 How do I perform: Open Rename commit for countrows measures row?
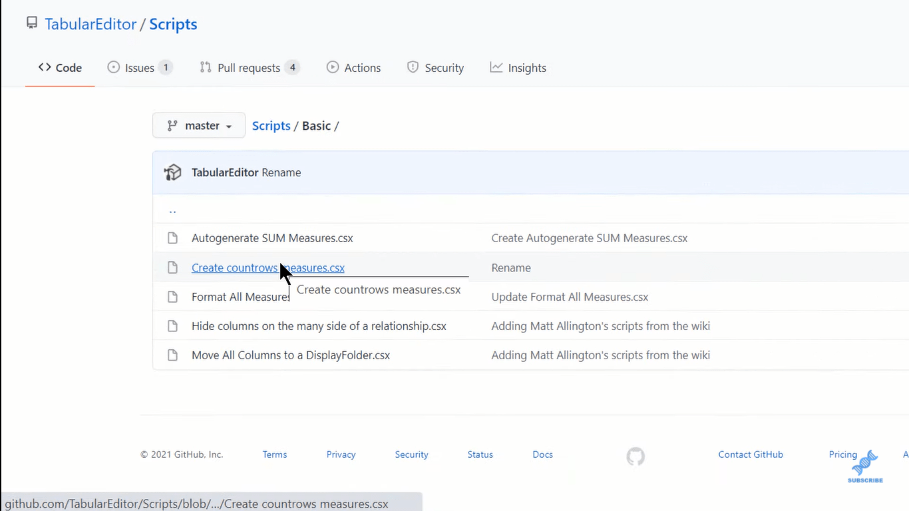click(x=511, y=267)
